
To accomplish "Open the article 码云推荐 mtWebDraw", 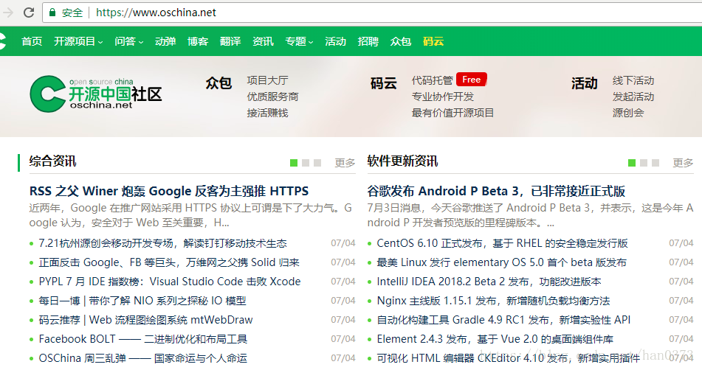I will 145,320.
